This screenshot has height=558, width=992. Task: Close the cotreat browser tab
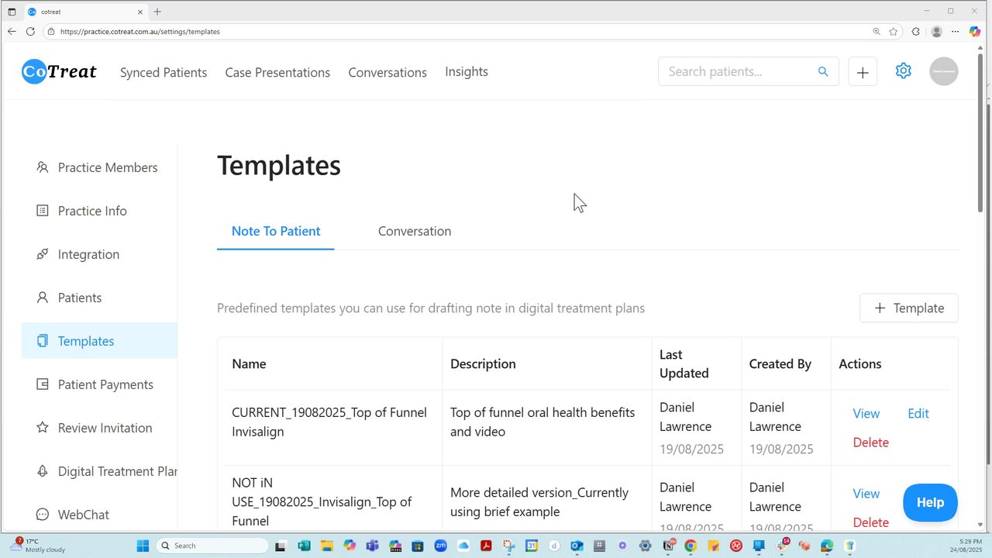coord(140,12)
